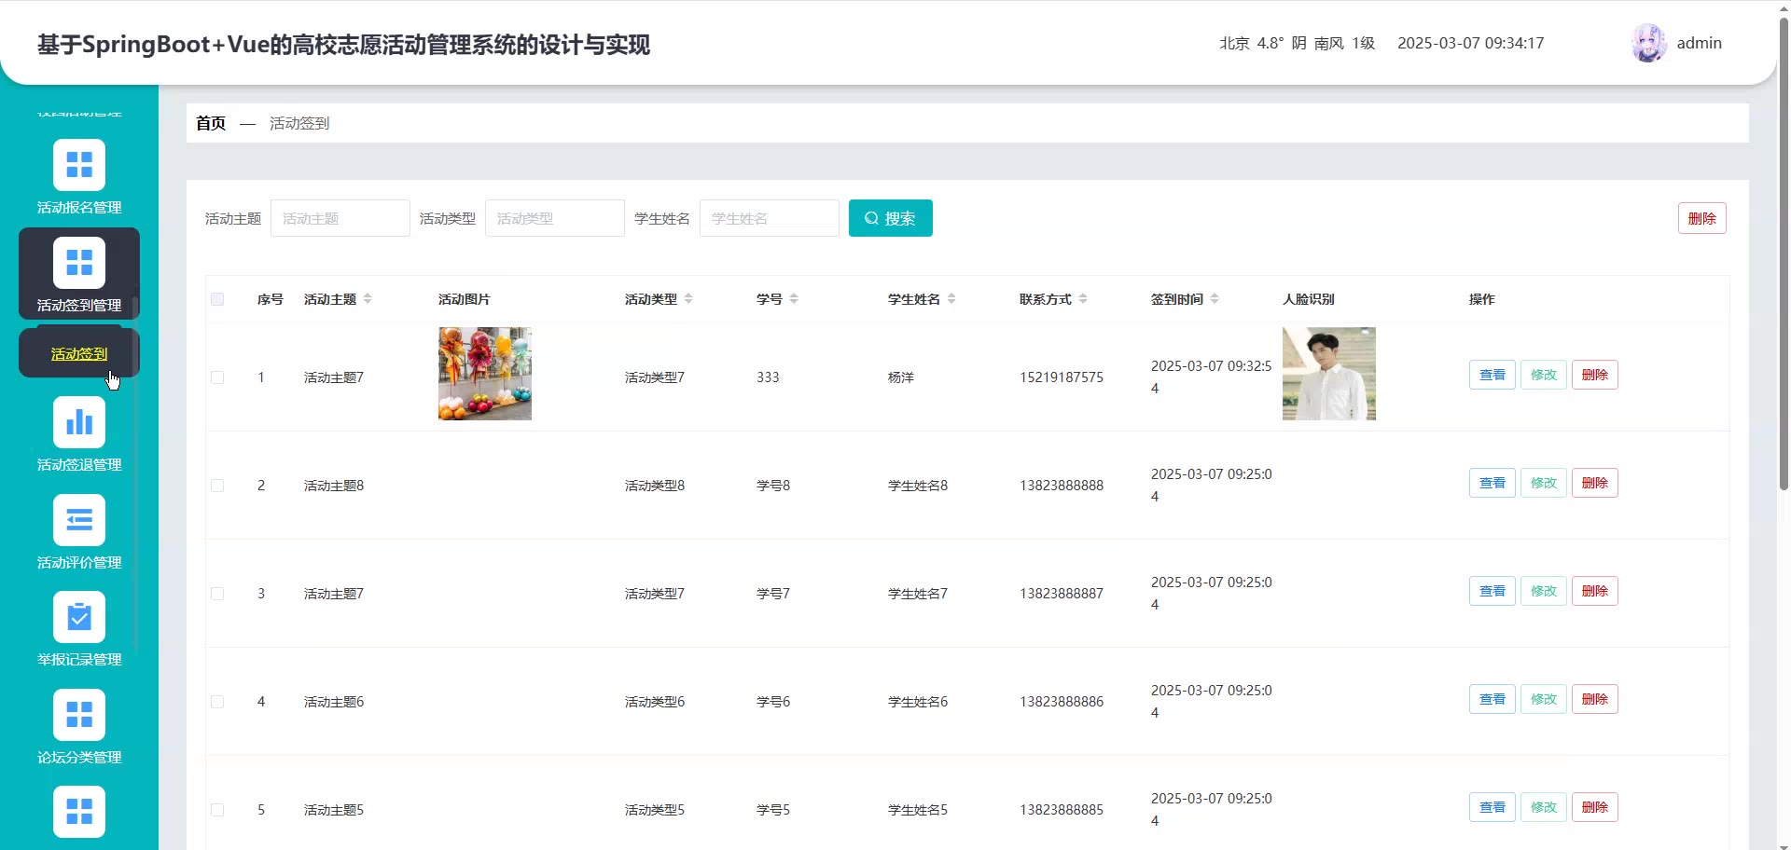Image resolution: width=1791 pixels, height=850 pixels.
Task: Check the row 3 checkbox for 学生姓名7
Action: 217,594
